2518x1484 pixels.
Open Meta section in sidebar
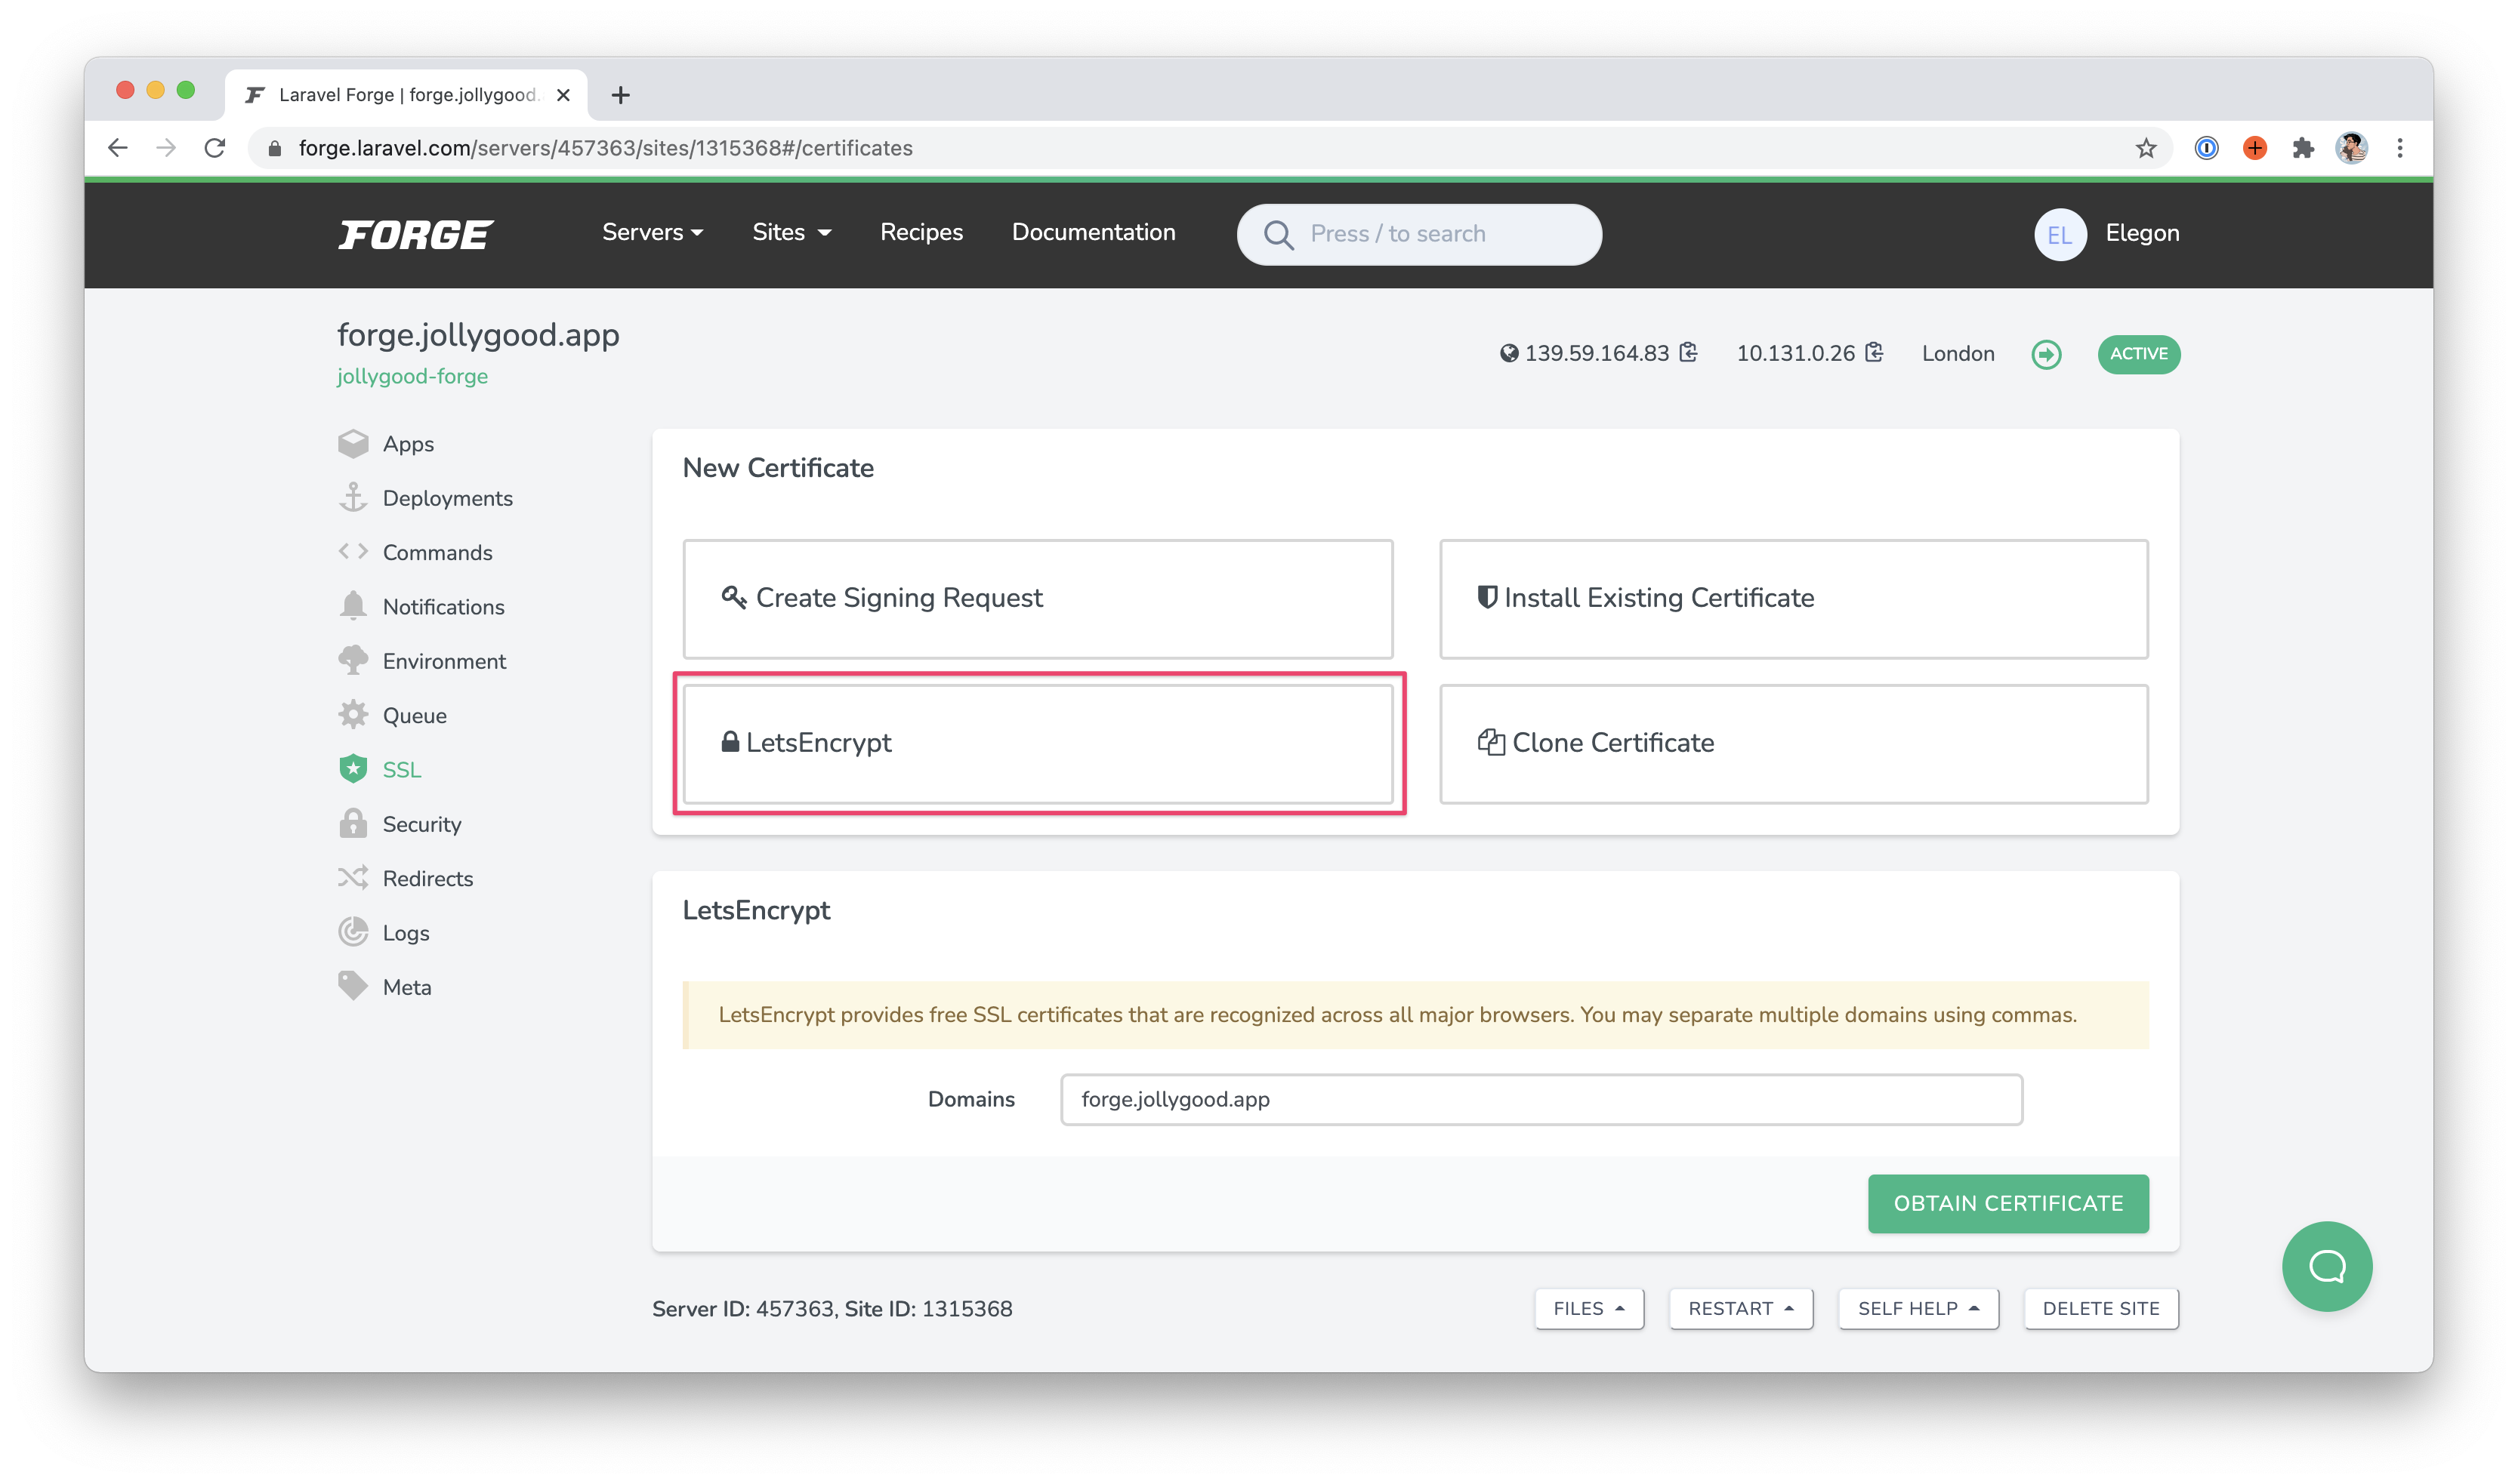(x=407, y=987)
